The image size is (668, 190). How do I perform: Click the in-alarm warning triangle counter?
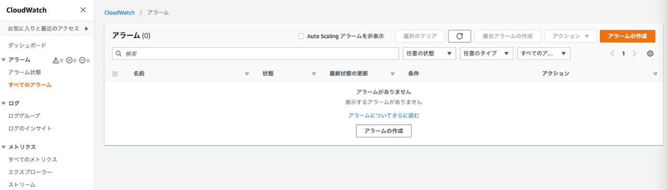(58, 60)
